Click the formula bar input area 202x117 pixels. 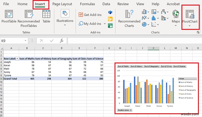point(135,41)
